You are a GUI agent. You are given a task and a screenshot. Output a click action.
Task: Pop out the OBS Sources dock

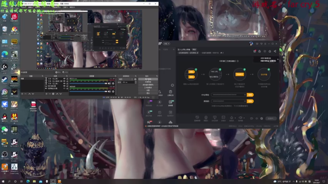click(67, 76)
